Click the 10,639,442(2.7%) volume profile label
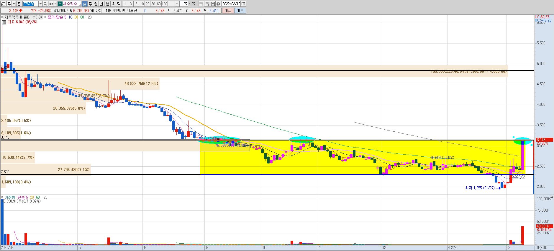 (18, 157)
